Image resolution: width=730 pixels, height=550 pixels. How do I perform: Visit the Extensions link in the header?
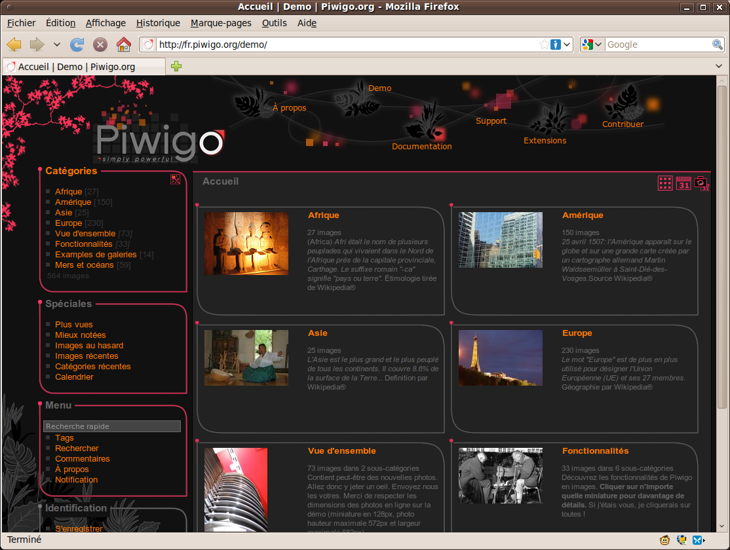pos(545,140)
